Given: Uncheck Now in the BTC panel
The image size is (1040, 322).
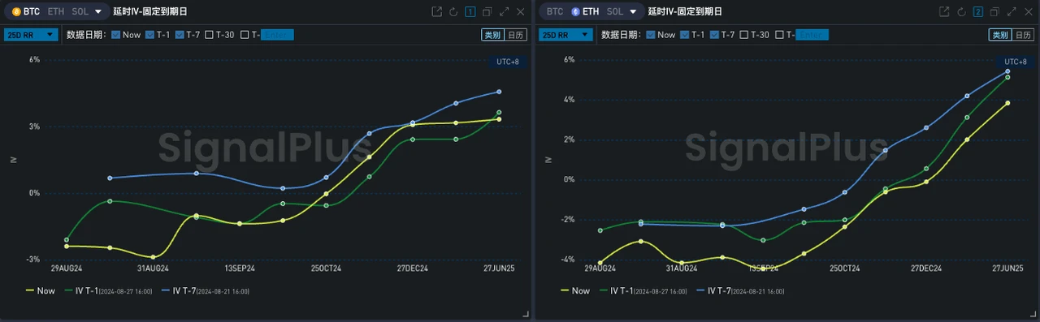Looking at the screenshot, I should (x=115, y=35).
